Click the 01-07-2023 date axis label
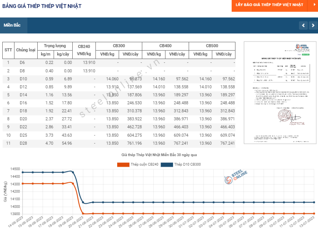Screen dimensions: 318x230 pos(187,222)
